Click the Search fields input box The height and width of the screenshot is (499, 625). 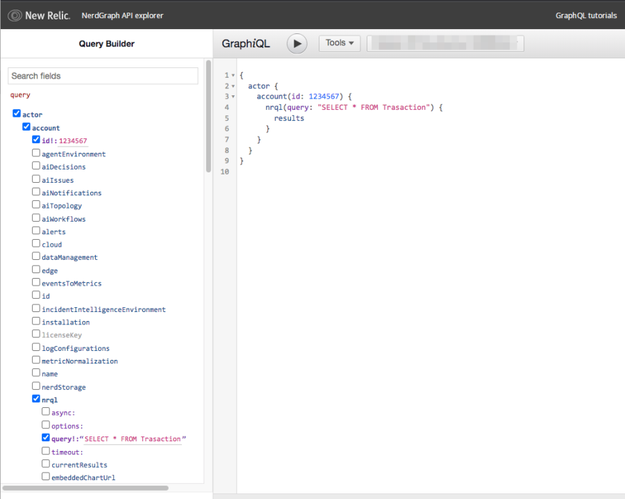click(103, 76)
